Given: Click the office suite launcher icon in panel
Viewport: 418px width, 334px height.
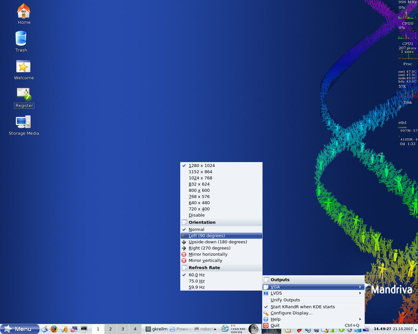Looking at the screenshot, I should [64, 329].
